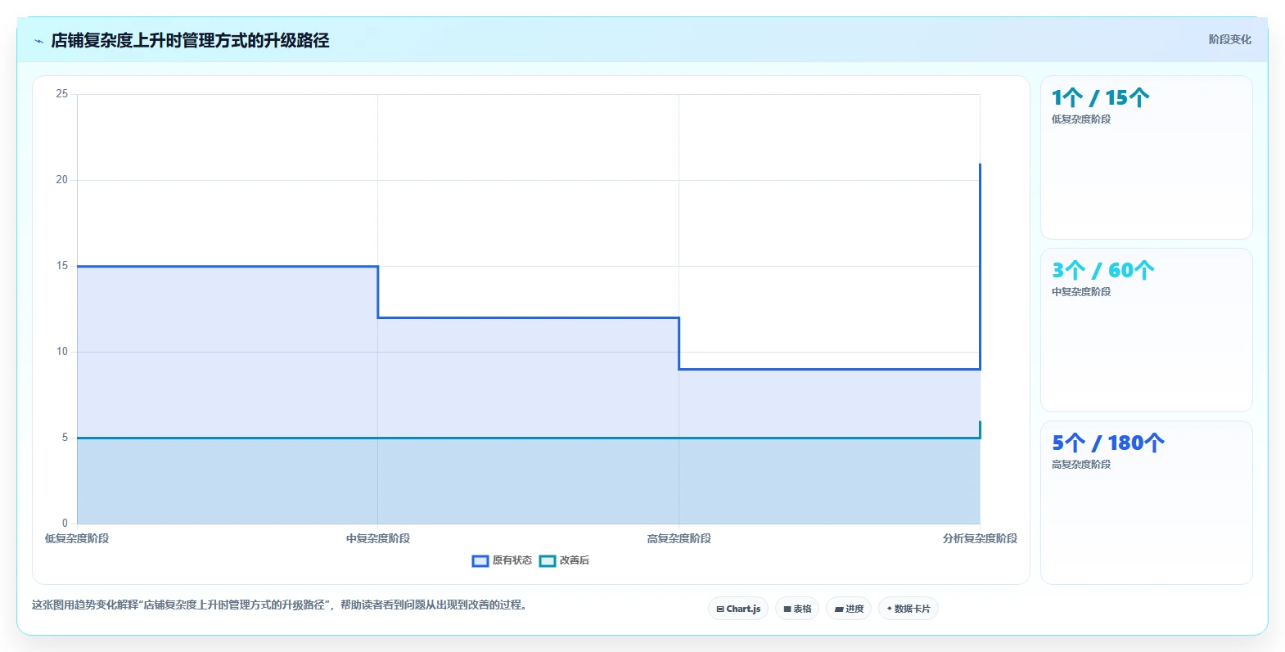Click the y-axis value 20
This screenshot has width=1285, height=652.
pos(62,180)
